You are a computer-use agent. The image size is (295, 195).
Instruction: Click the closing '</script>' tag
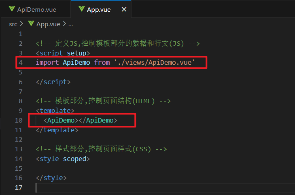[x=53, y=82]
